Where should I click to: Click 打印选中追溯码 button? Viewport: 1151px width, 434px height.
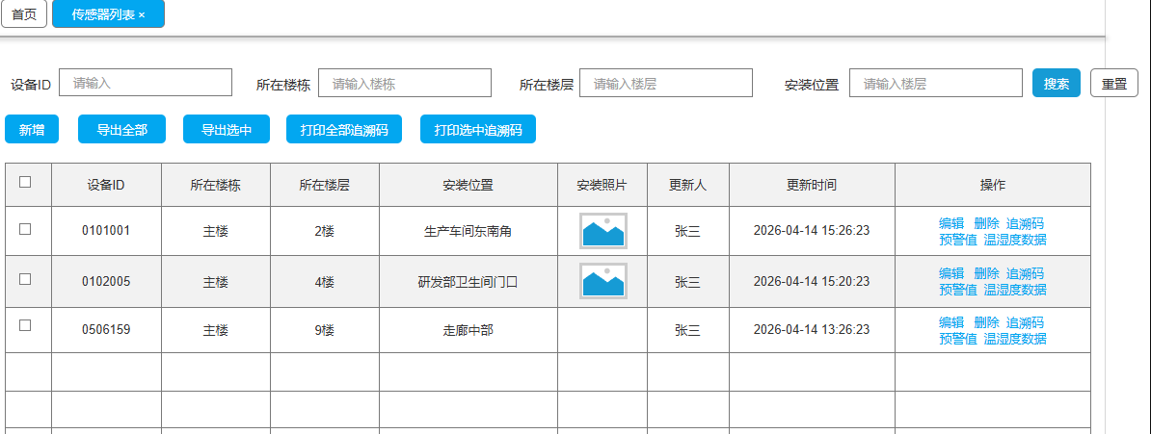[x=478, y=129]
